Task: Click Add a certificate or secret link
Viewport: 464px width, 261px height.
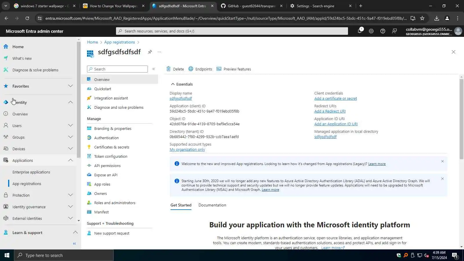Action: click(x=336, y=99)
